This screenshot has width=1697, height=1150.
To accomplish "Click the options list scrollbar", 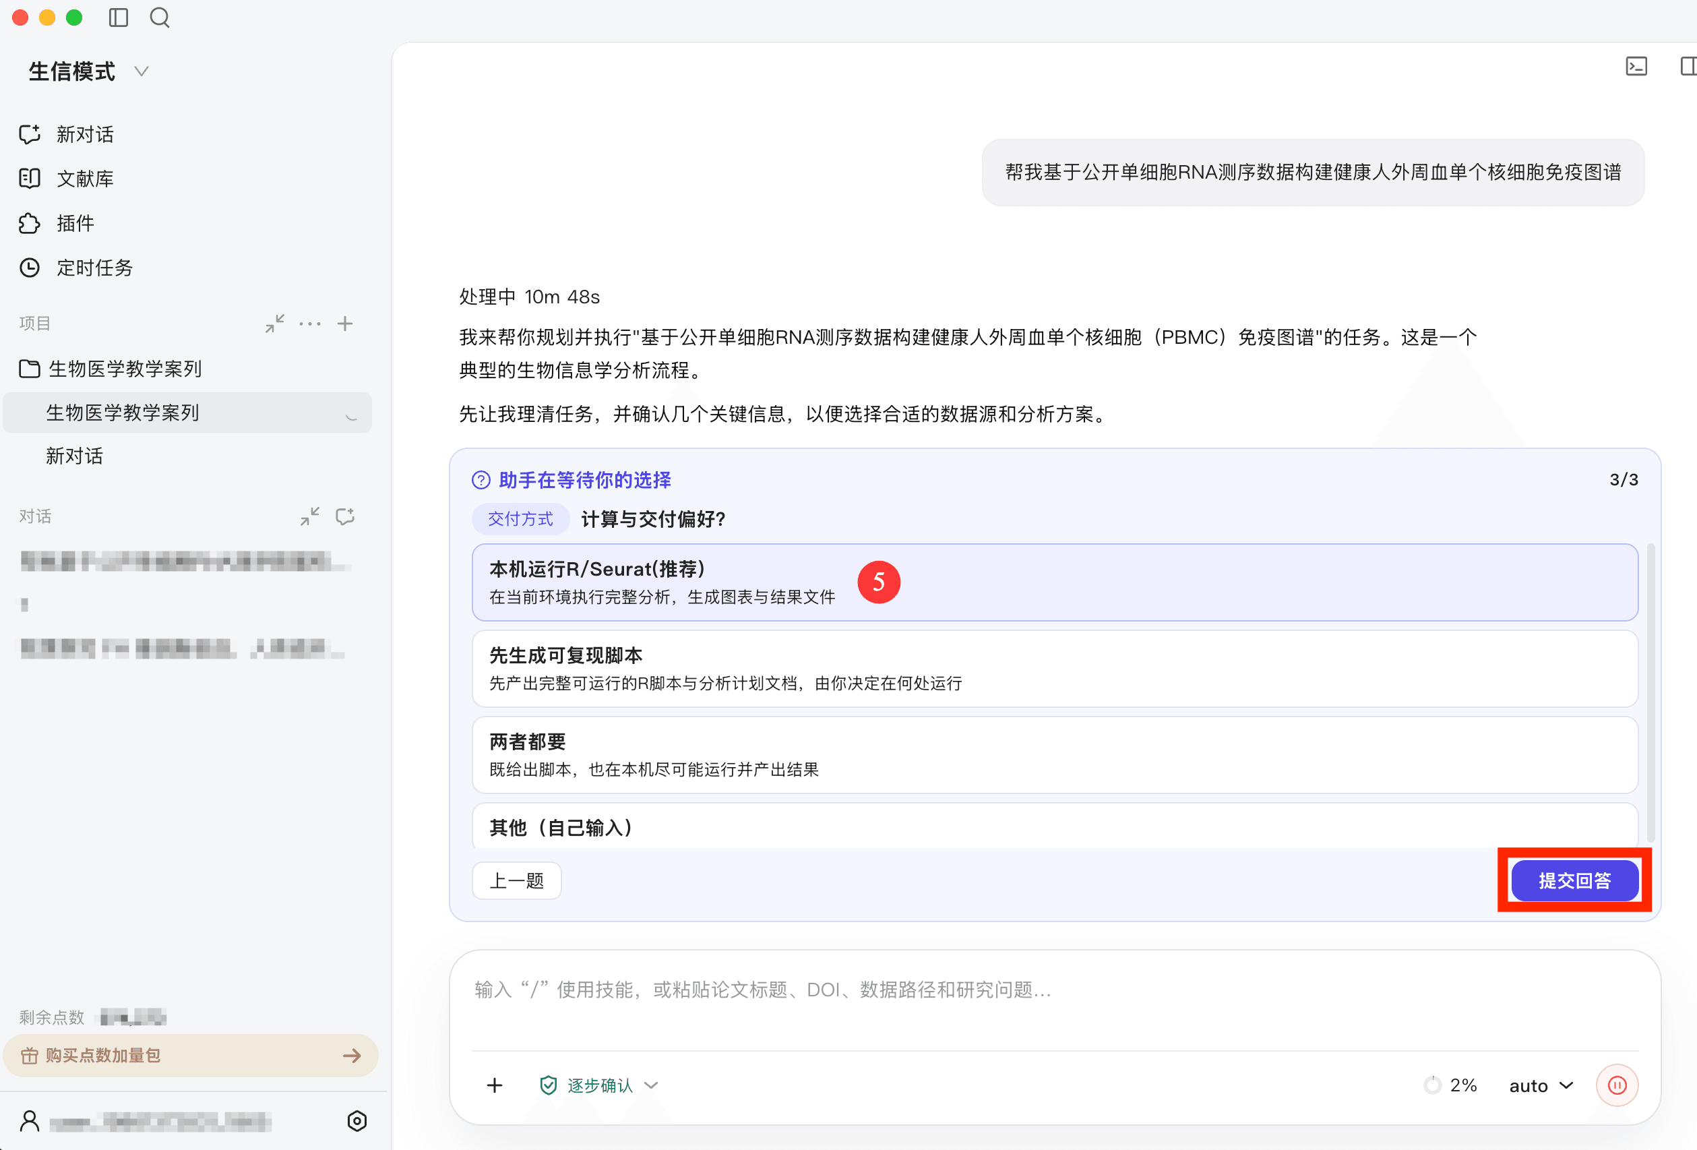I will 1650,694.
